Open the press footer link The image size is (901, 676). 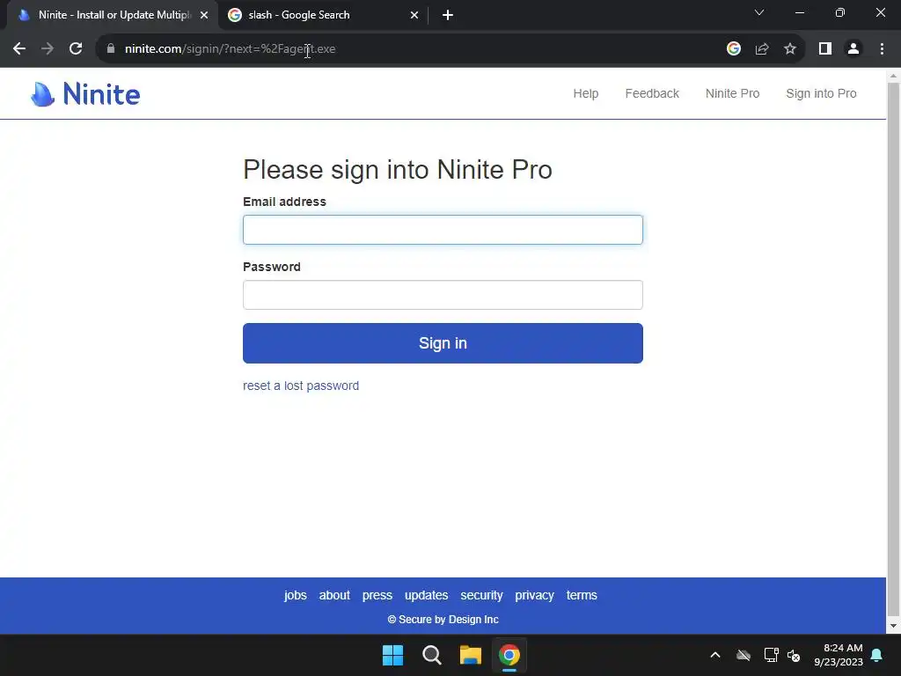click(x=377, y=596)
